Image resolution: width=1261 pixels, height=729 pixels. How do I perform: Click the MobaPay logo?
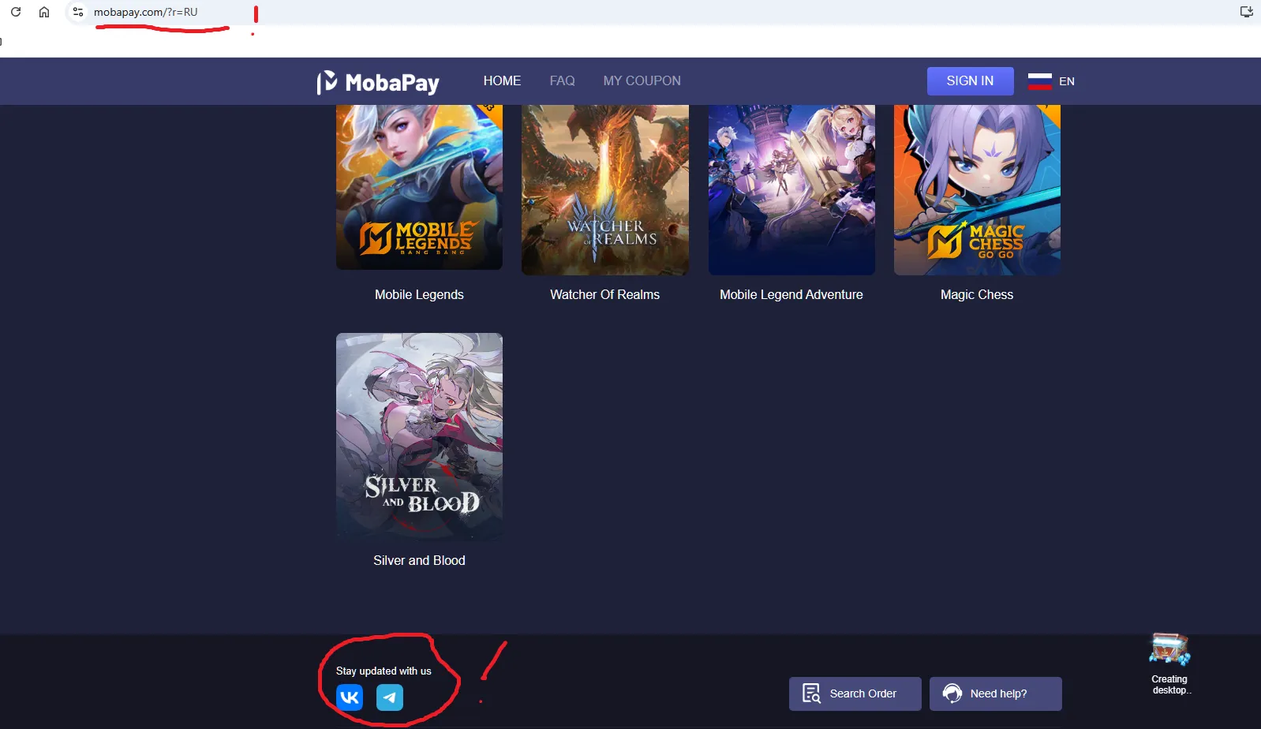click(378, 82)
